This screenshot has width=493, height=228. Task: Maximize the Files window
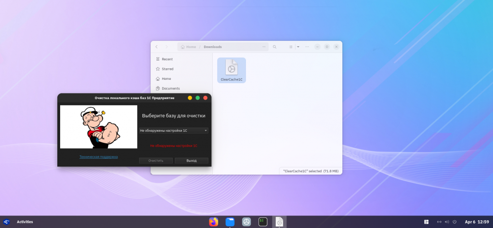[327, 47]
